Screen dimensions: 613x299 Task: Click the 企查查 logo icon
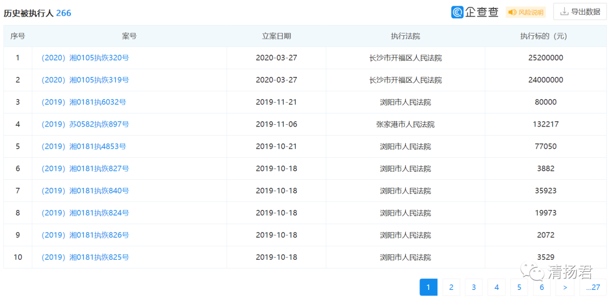click(457, 12)
